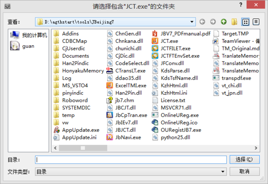Select the Addins folder icon
This screenshot has height=184, width=268.
click(x=56, y=33)
